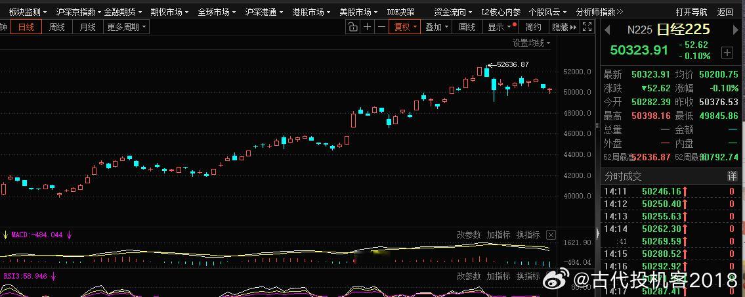Open the 叠加 overlay dropdown
The image size is (745, 297).
pyautogui.click(x=436, y=27)
